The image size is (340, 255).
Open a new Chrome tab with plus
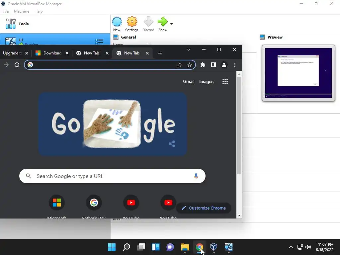click(x=160, y=53)
